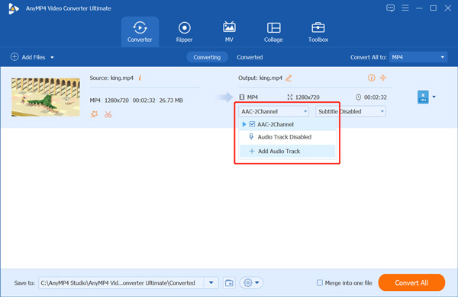Select Audio Track Disabled option
Screen dimensions: 458x297
[288, 137]
